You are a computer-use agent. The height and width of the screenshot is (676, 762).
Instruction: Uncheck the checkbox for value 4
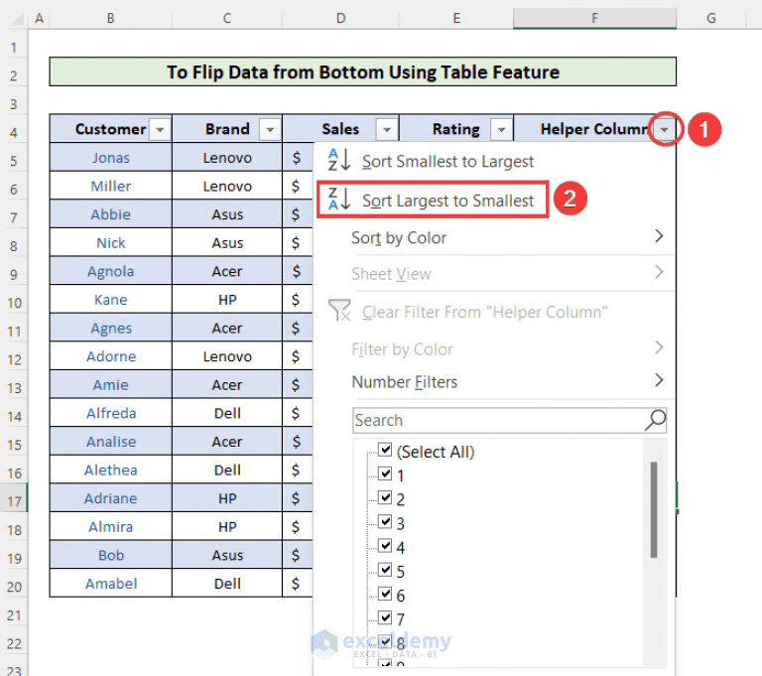385,546
